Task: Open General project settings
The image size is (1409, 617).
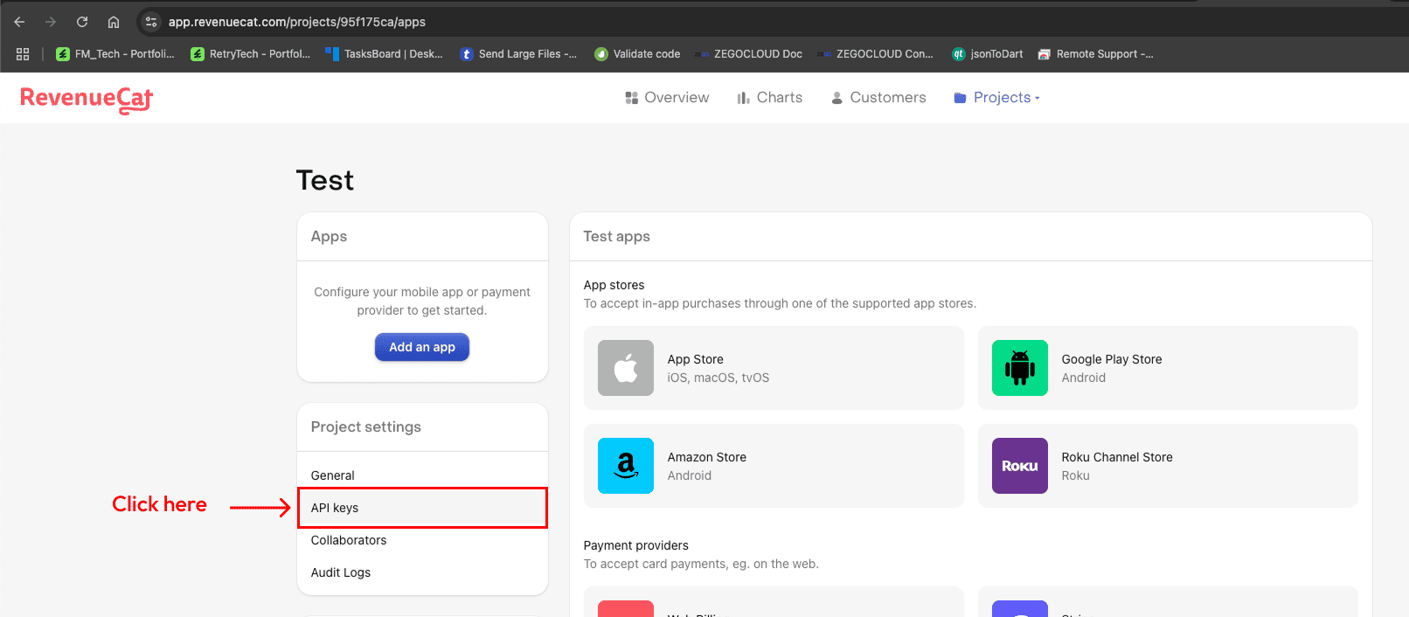Action: pos(333,475)
